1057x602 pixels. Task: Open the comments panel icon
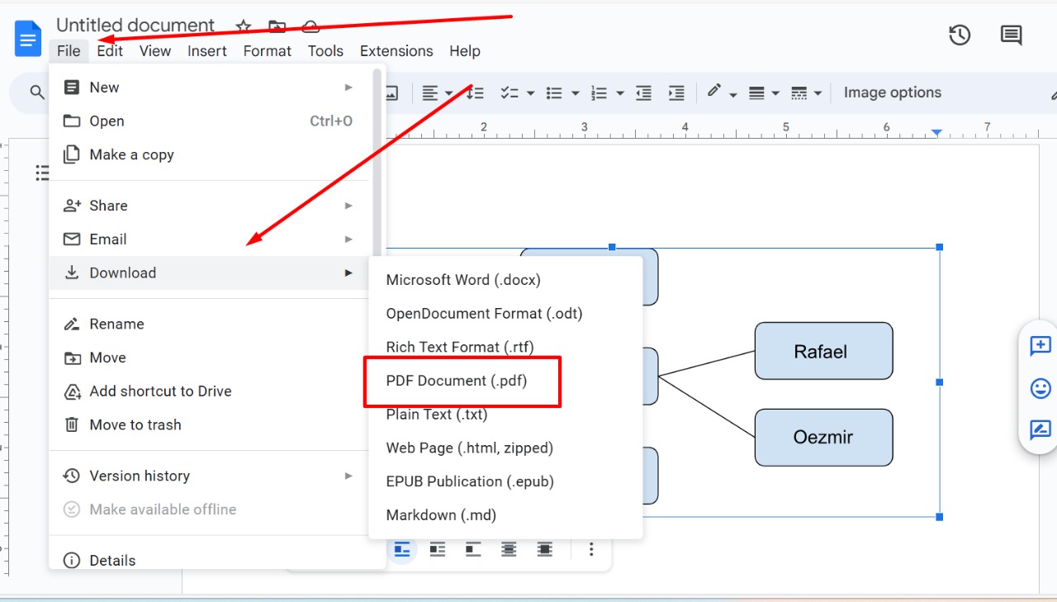(1011, 36)
